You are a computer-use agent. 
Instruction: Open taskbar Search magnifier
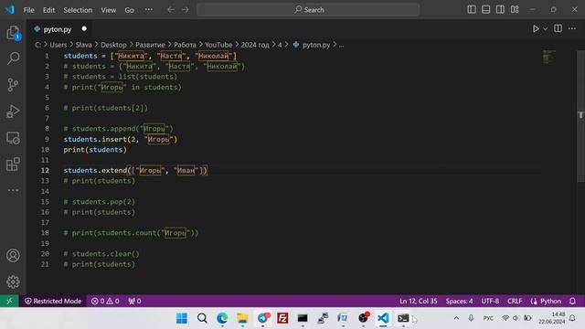coord(202,318)
